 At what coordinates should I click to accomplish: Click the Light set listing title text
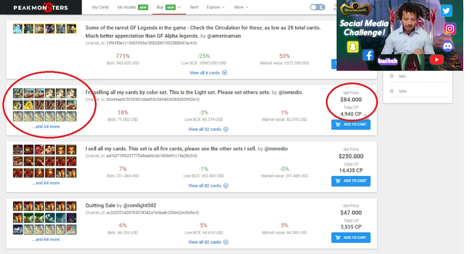(x=178, y=92)
